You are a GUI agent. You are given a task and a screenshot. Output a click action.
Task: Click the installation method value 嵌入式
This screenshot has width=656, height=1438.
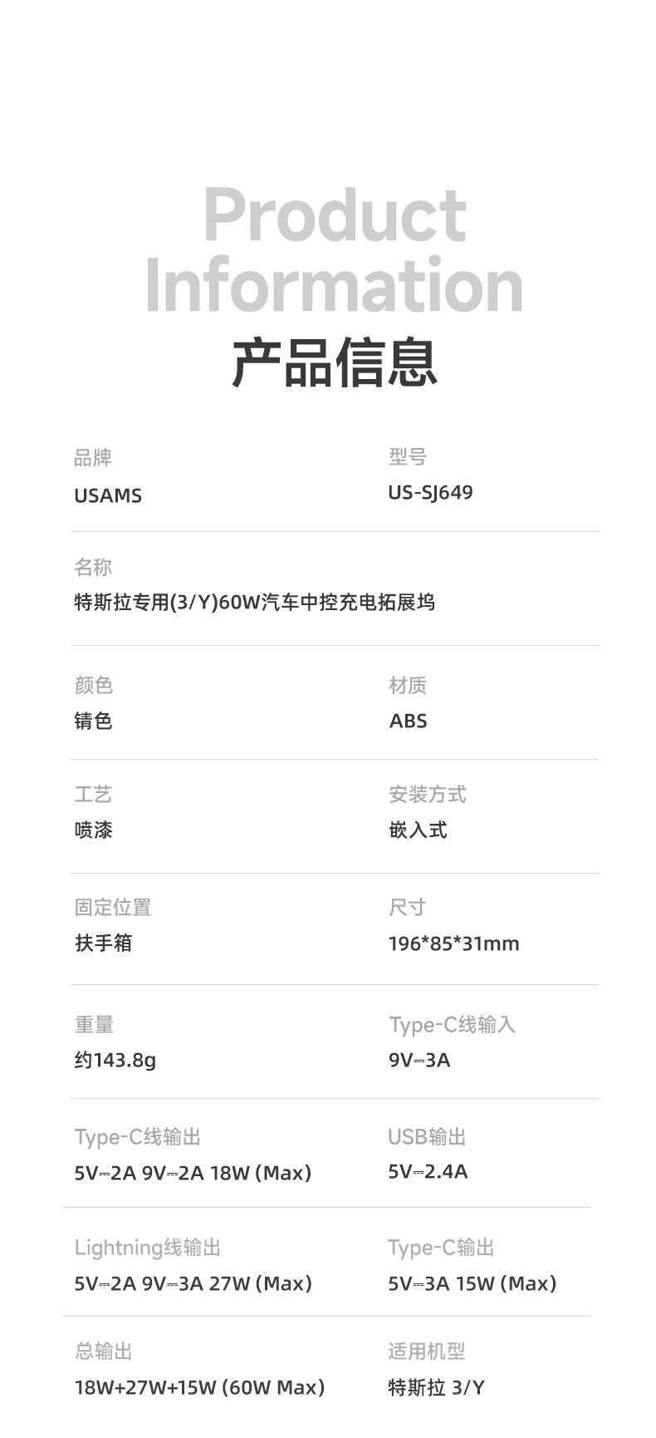[x=418, y=830]
